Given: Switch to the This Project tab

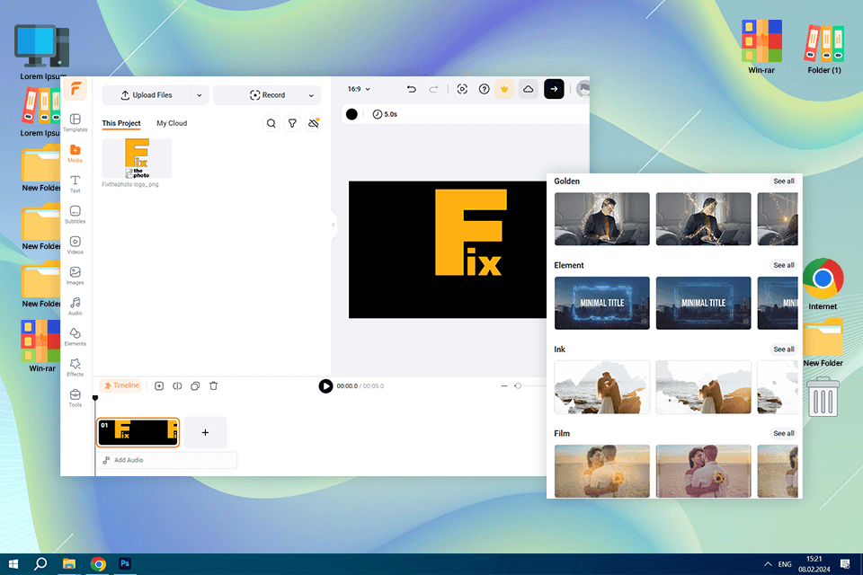Looking at the screenshot, I should click(121, 123).
